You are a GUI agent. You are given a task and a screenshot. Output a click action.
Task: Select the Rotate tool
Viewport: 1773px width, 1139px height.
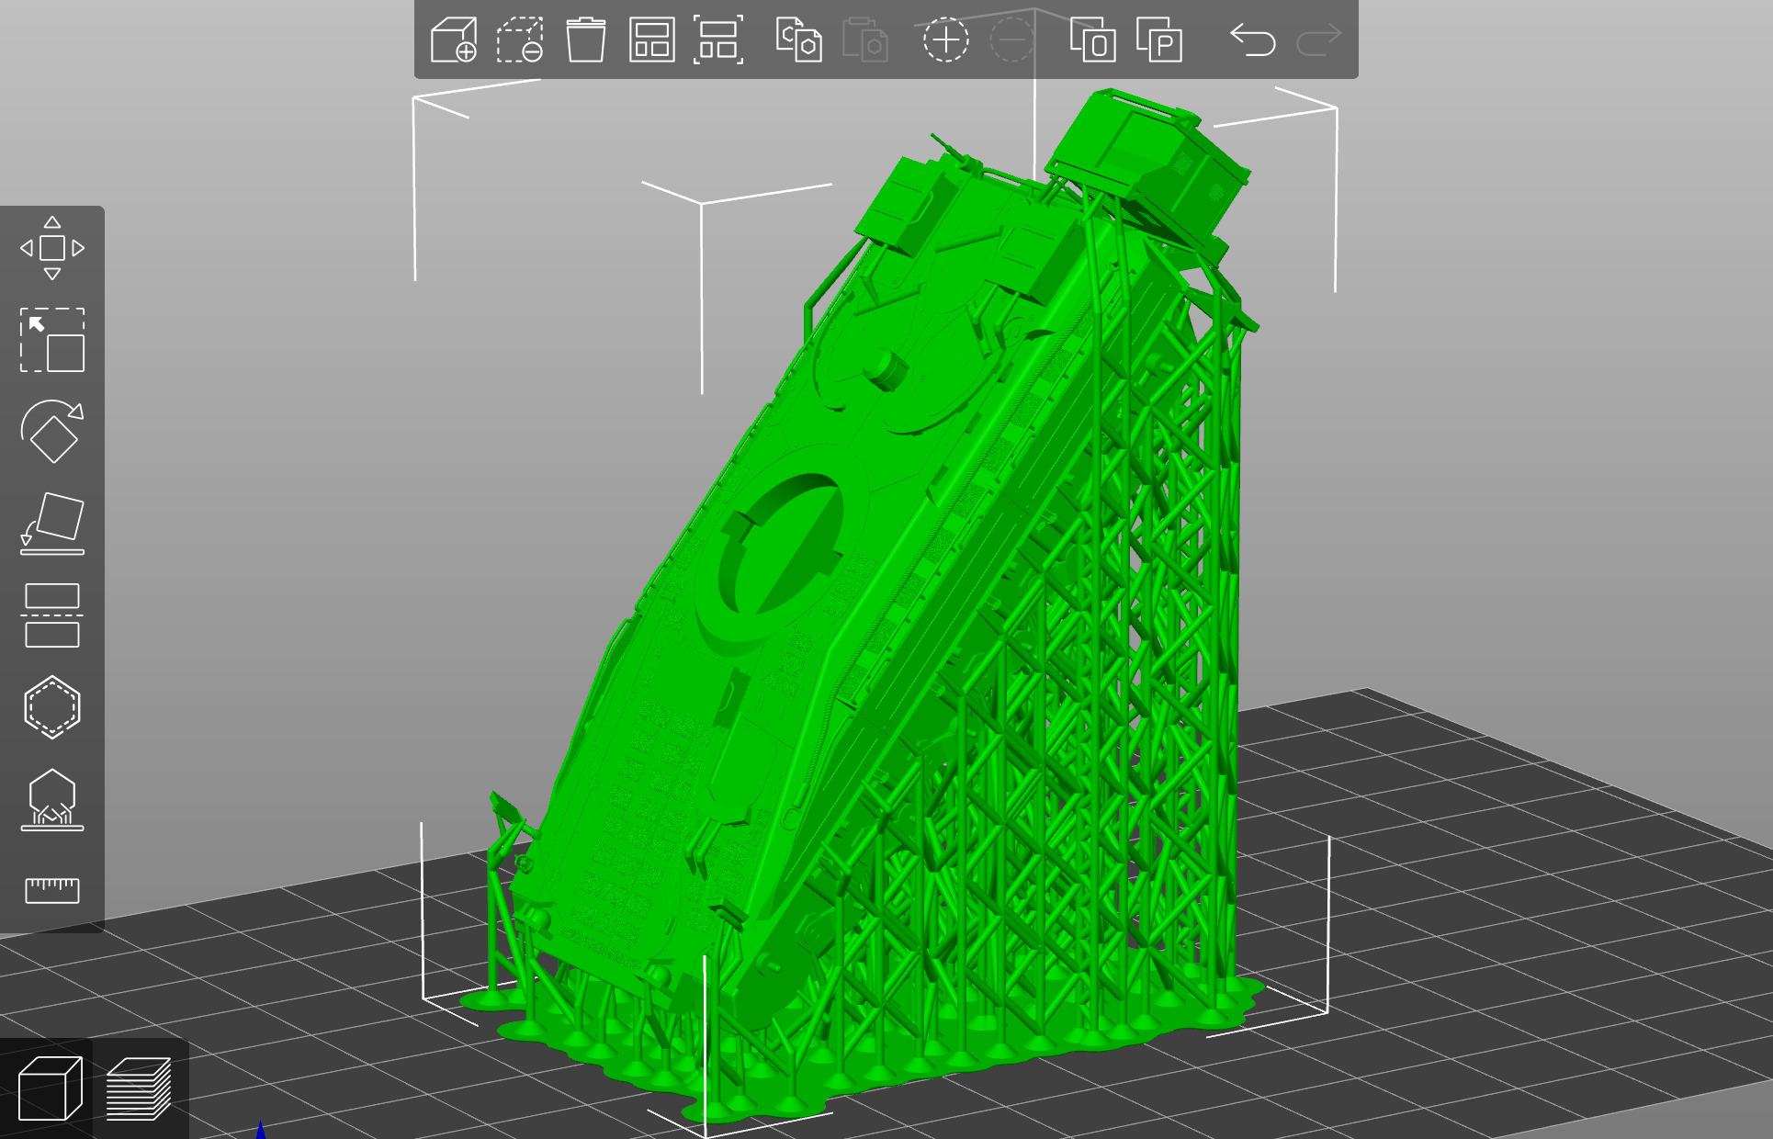click(x=52, y=432)
